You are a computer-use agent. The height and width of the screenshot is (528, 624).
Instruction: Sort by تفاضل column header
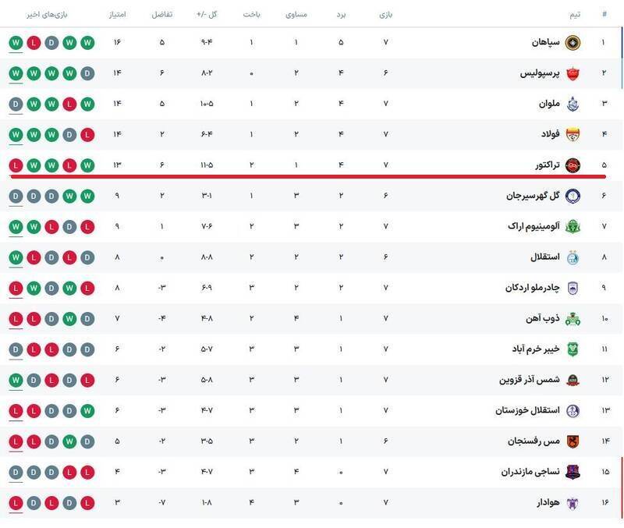point(161,15)
